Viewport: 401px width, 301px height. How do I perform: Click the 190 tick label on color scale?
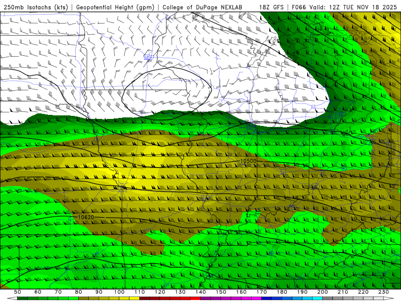pos(302,292)
